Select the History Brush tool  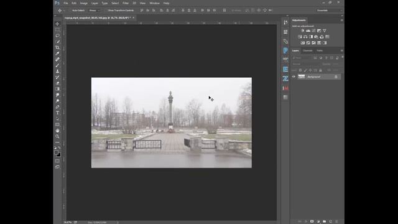point(57,77)
